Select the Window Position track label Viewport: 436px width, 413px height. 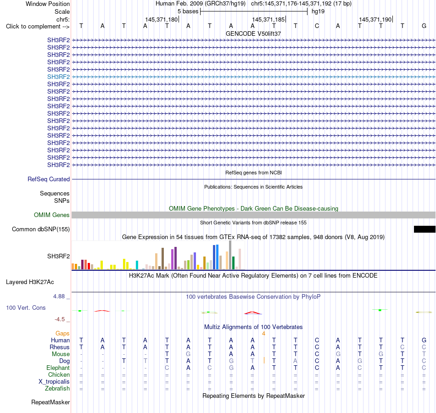click(48, 4)
